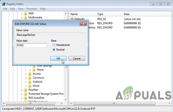Expand the RAS AutoDial tree node
The height and width of the screenshot is (112, 173).
(x=22, y=98)
